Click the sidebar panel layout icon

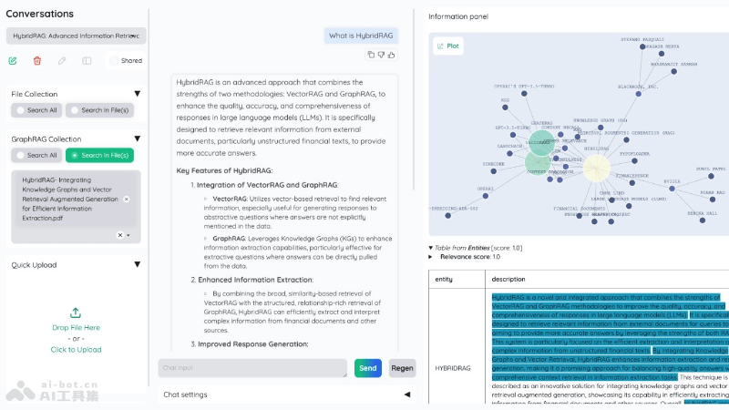(87, 60)
